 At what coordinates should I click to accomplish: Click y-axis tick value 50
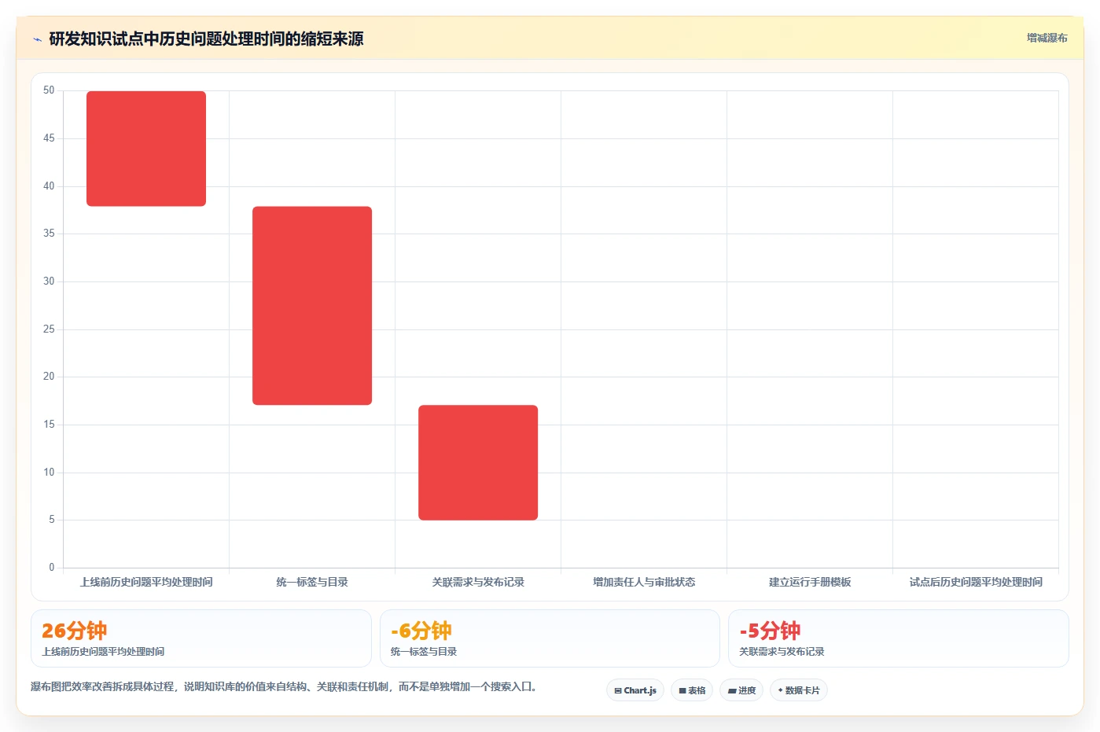49,90
